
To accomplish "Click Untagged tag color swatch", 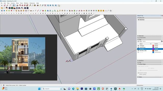I will click(x=153, y=45).
